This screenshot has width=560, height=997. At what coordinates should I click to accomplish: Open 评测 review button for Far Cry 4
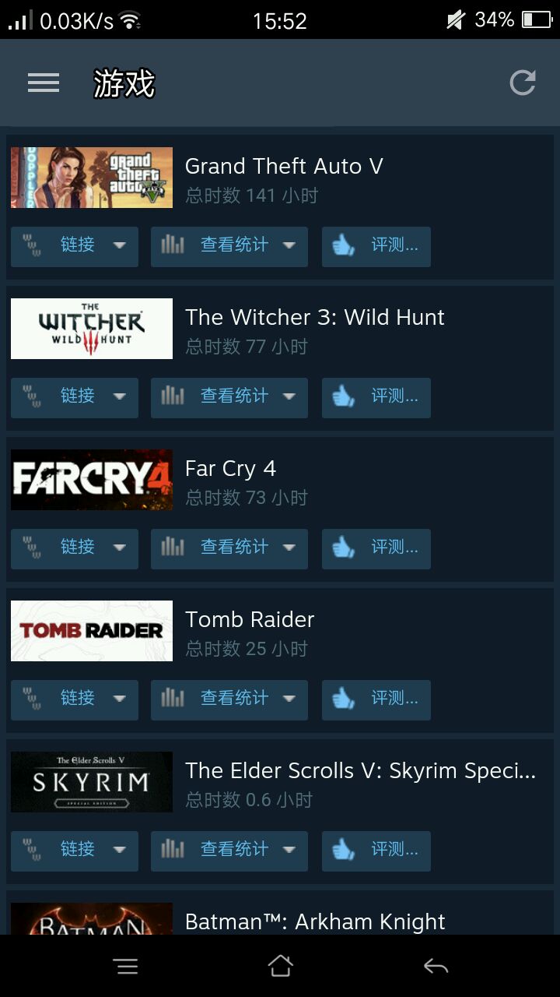point(376,548)
